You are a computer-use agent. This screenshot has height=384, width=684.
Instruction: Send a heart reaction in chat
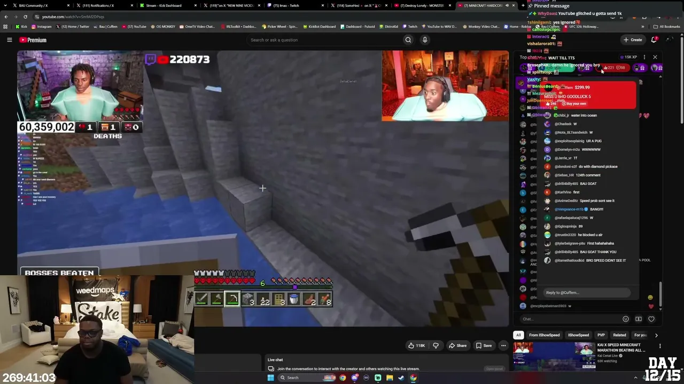pos(651,319)
